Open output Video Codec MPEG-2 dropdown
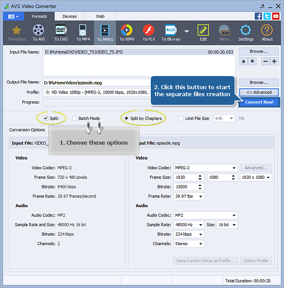Image resolution: width=284 pixels, height=288 pixels. (206, 168)
